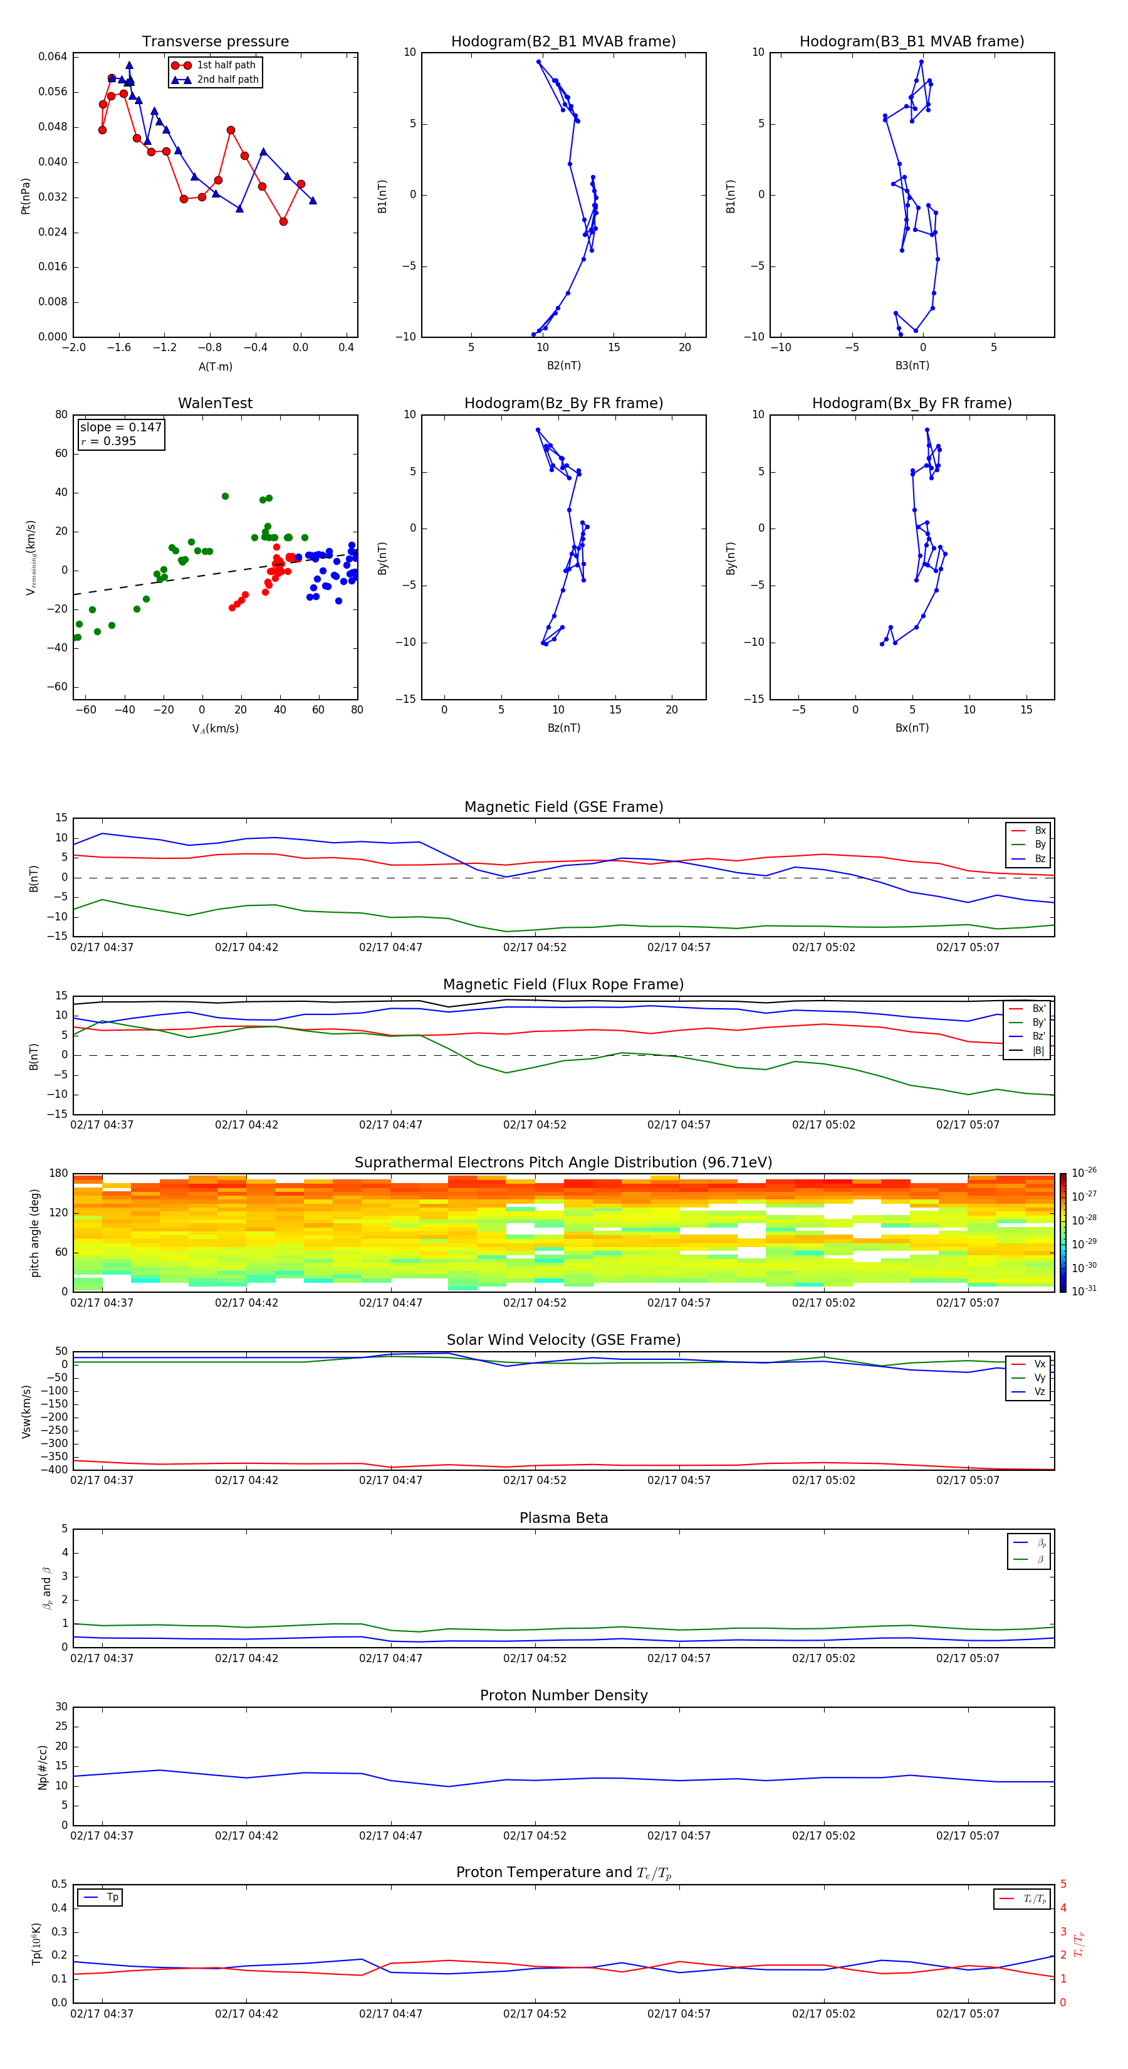Viewport: 1128px width, 2069px height.
Task: Select "Vx" in the solar wind legend
Action: 1028,1364
